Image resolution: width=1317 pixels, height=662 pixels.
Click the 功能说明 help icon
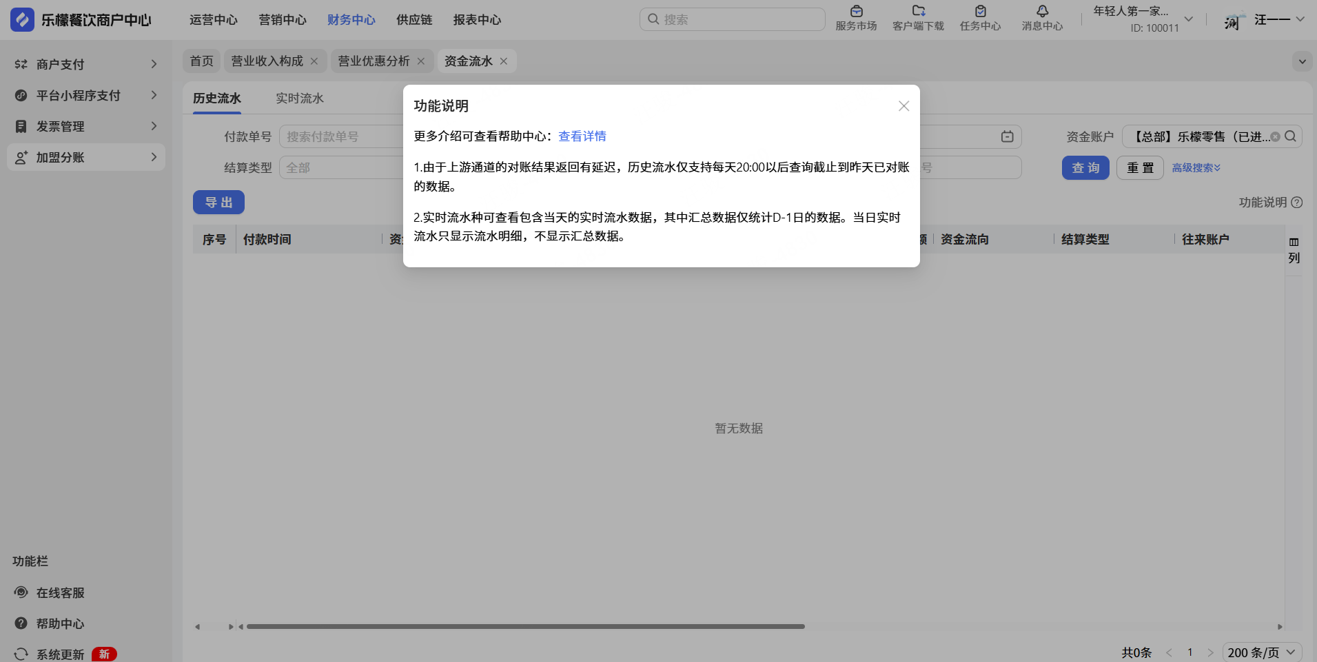click(x=1297, y=203)
